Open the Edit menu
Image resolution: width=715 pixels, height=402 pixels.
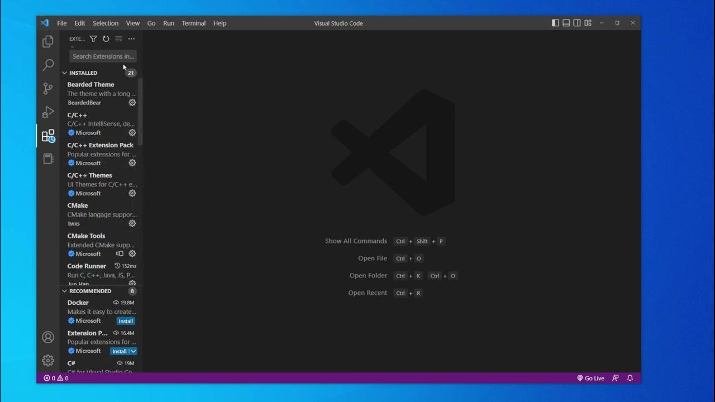80,23
